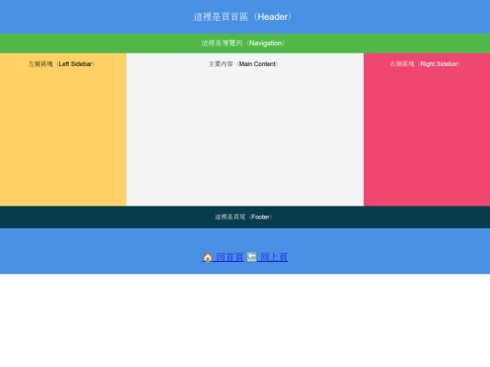Image resolution: width=490 pixels, height=367 pixels.
Task: Click the Navigation bar label
Action: (243, 43)
